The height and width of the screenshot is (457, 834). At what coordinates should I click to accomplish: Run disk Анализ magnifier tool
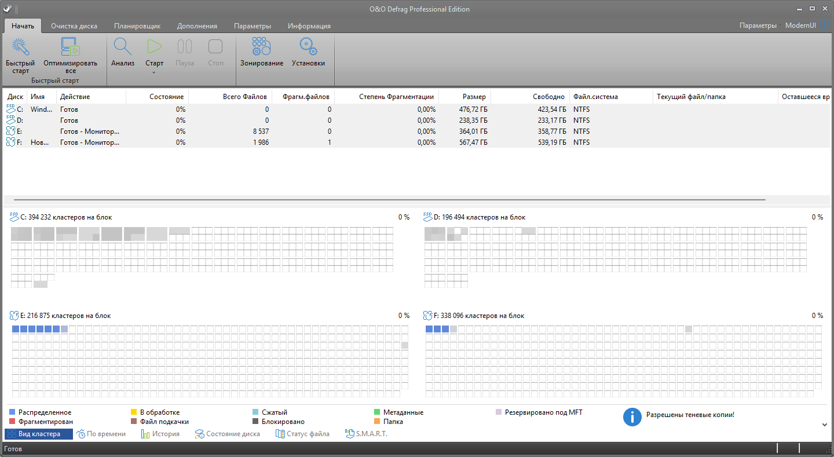pyautogui.click(x=123, y=53)
